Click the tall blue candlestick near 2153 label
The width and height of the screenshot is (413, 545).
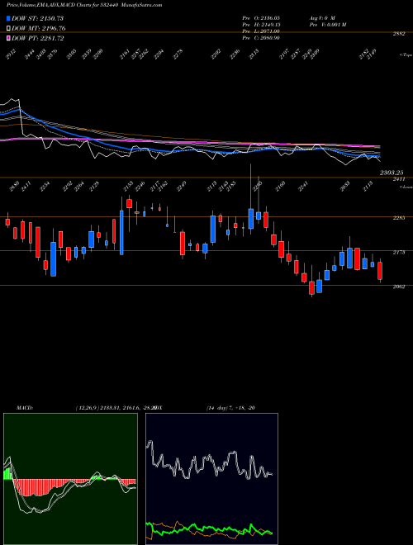point(121,232)
